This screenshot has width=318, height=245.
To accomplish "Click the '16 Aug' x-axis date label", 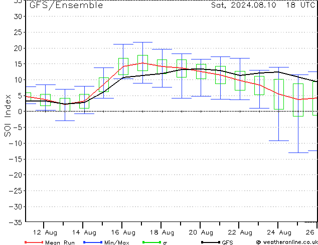I will pos(123,232).
